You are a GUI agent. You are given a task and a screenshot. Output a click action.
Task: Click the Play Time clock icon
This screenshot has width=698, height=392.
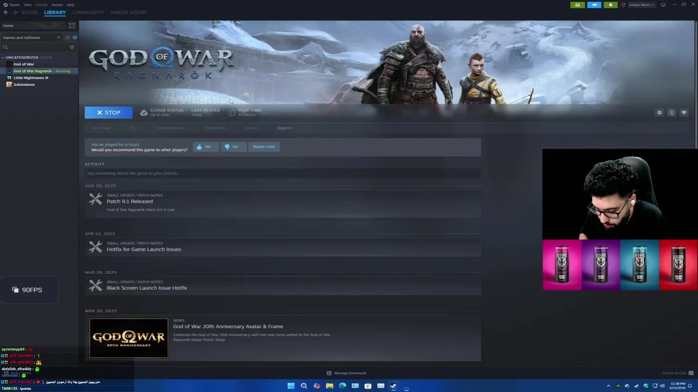232,113
